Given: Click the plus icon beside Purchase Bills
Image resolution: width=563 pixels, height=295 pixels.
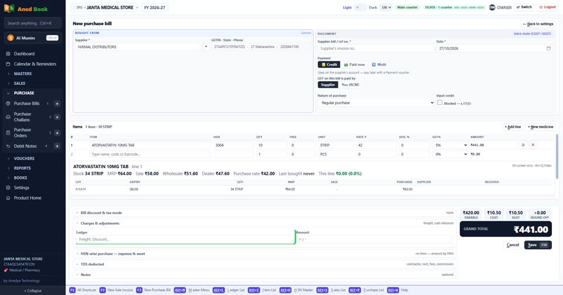Looking at the screenshot, I should (x=57, y=104).
